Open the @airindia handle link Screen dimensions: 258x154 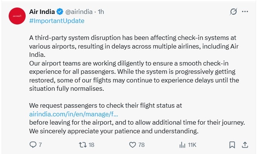click(80, 12)
